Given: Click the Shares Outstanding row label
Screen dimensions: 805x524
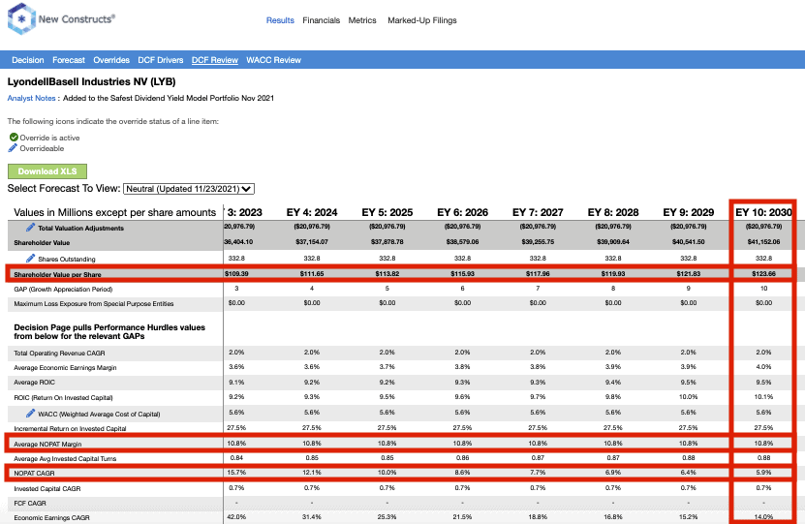Looking at the screenshot, I should pyautogui.click(x=66, y=260).
